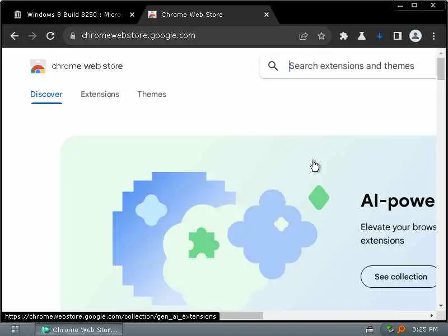
Task: Click the padlock site info icon
Action: pos(73,36)
